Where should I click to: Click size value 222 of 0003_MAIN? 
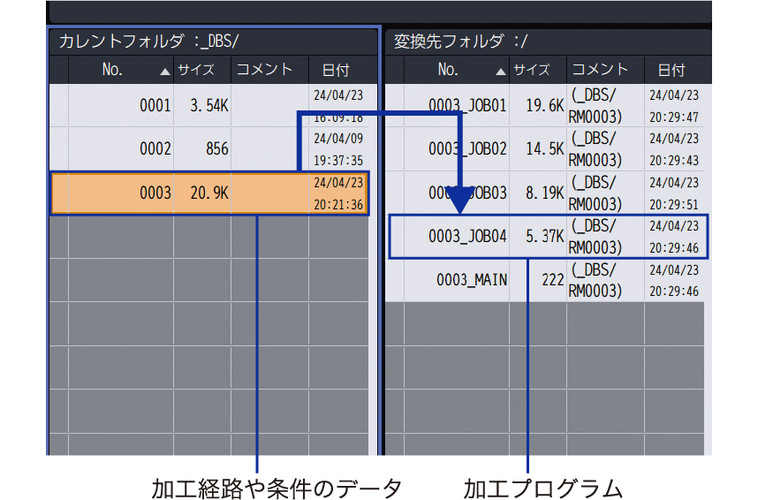553,280
